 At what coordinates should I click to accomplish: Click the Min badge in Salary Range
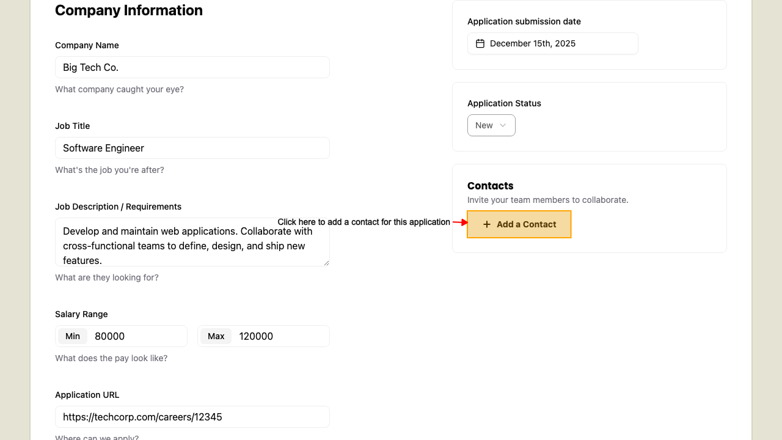pyautogui.click(x=73, y=336)
